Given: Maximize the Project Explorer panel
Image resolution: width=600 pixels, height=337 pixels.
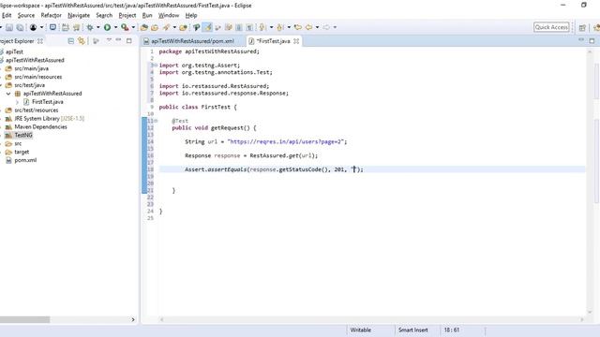Looking at the screenshot, I should point(129,40).
